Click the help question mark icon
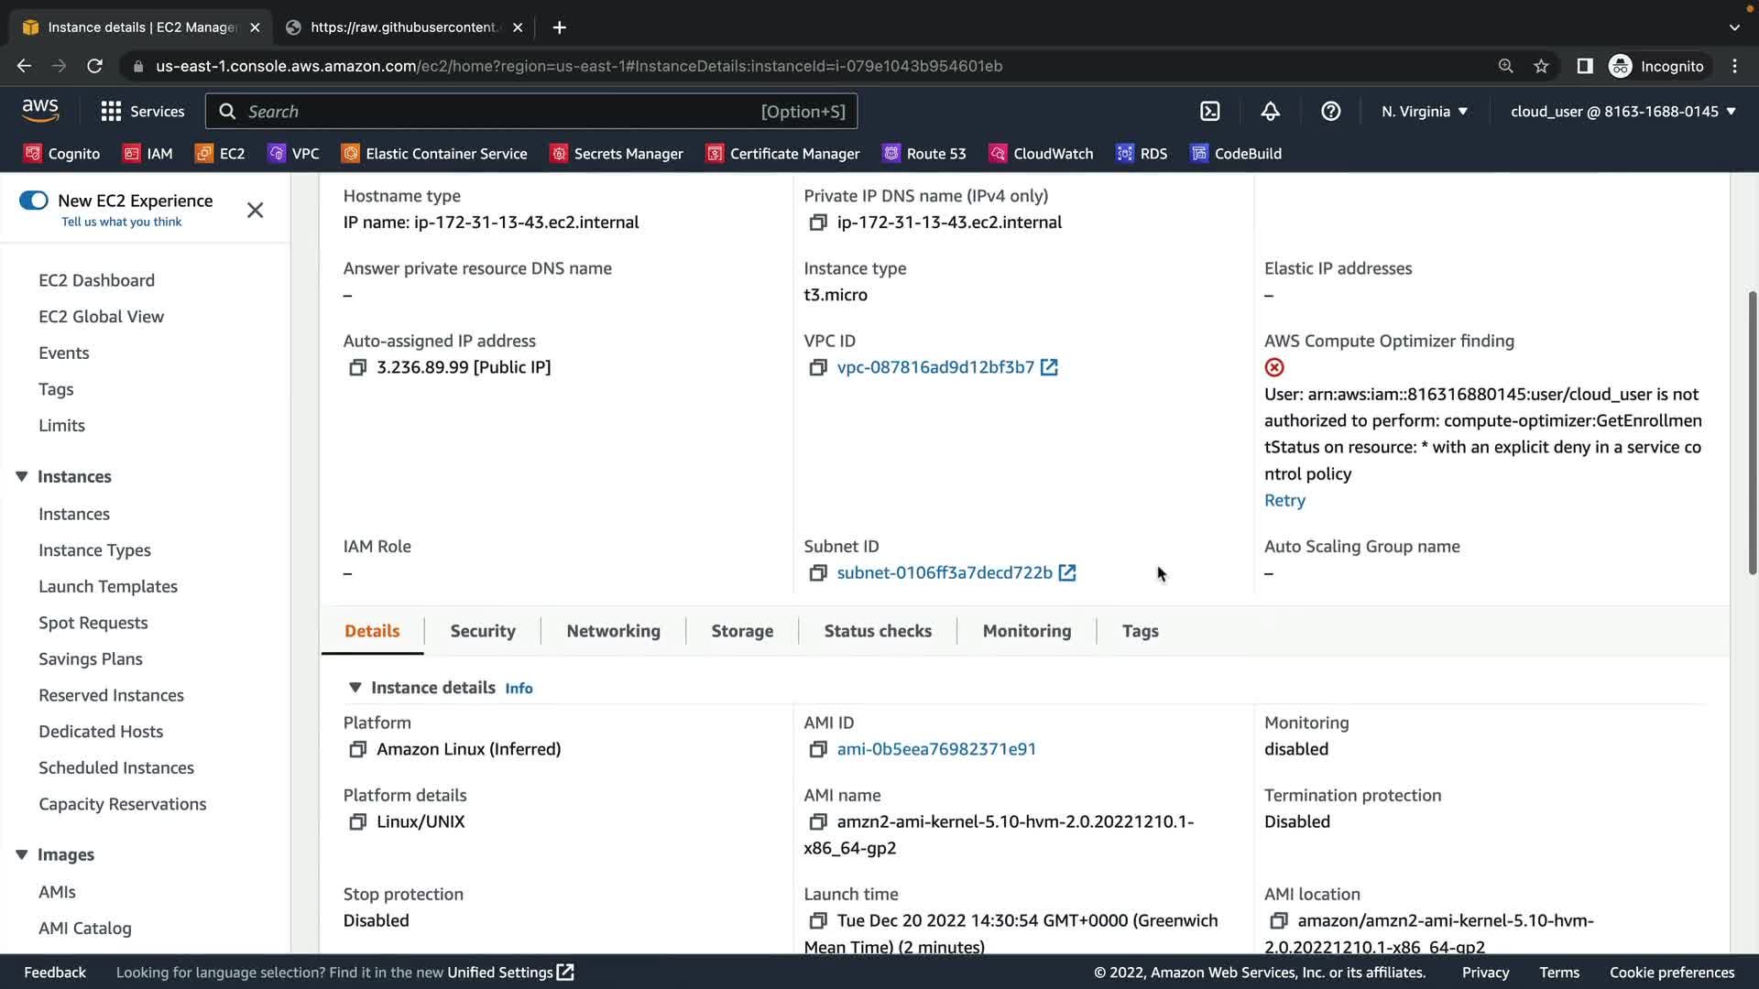Image resolution: width=1759 pixels, height=989 pixels. [x=1330, y=112]
